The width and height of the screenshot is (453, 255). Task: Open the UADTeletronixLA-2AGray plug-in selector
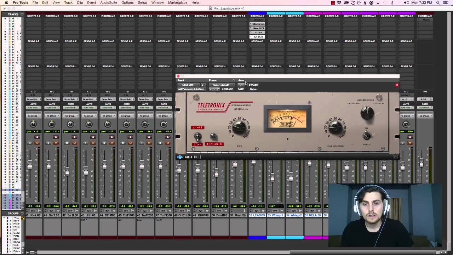[x=191, y=89]
